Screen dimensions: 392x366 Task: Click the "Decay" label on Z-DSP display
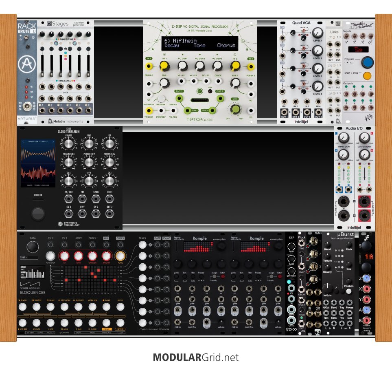pos(171,46)
